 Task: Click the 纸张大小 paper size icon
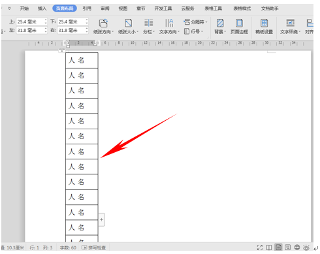point(128,23)
